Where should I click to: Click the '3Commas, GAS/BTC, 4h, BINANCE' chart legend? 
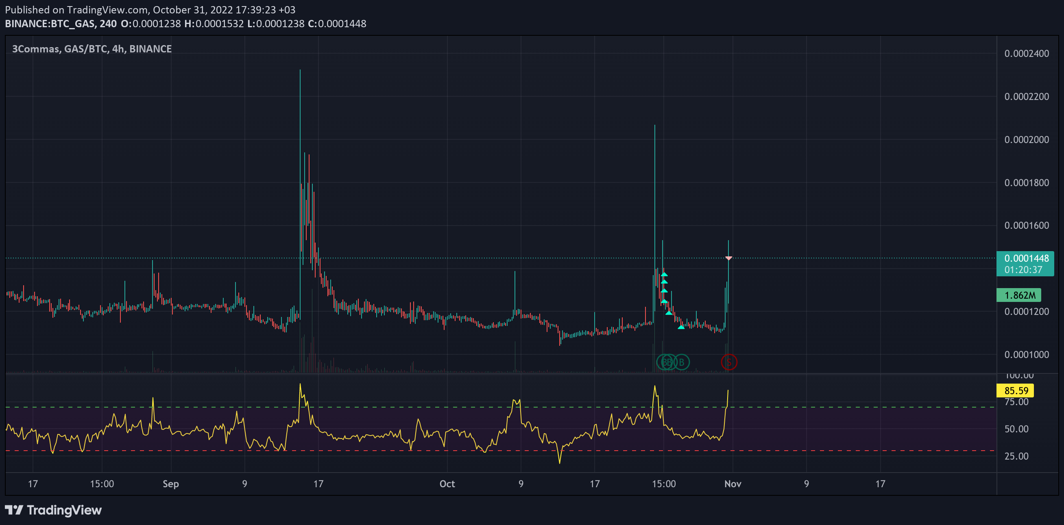click(x=92, y=49)
